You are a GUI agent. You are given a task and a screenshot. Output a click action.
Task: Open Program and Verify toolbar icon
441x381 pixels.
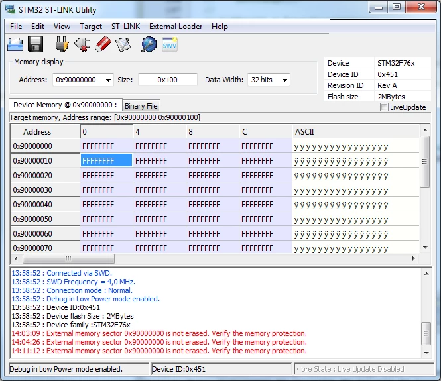[123, 44]
